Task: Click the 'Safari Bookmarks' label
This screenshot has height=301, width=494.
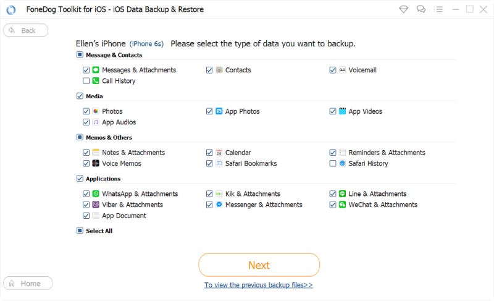Action: pyautogui.click(x=251, y=163)
